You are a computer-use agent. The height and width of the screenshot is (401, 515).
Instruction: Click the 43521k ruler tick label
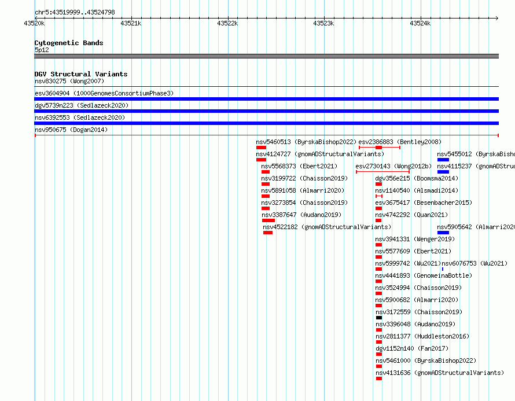click(x=131, y=23)
